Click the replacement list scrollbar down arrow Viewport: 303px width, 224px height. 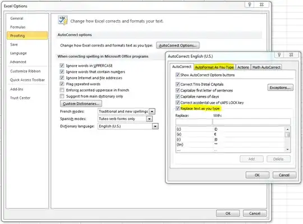point(287,149)
